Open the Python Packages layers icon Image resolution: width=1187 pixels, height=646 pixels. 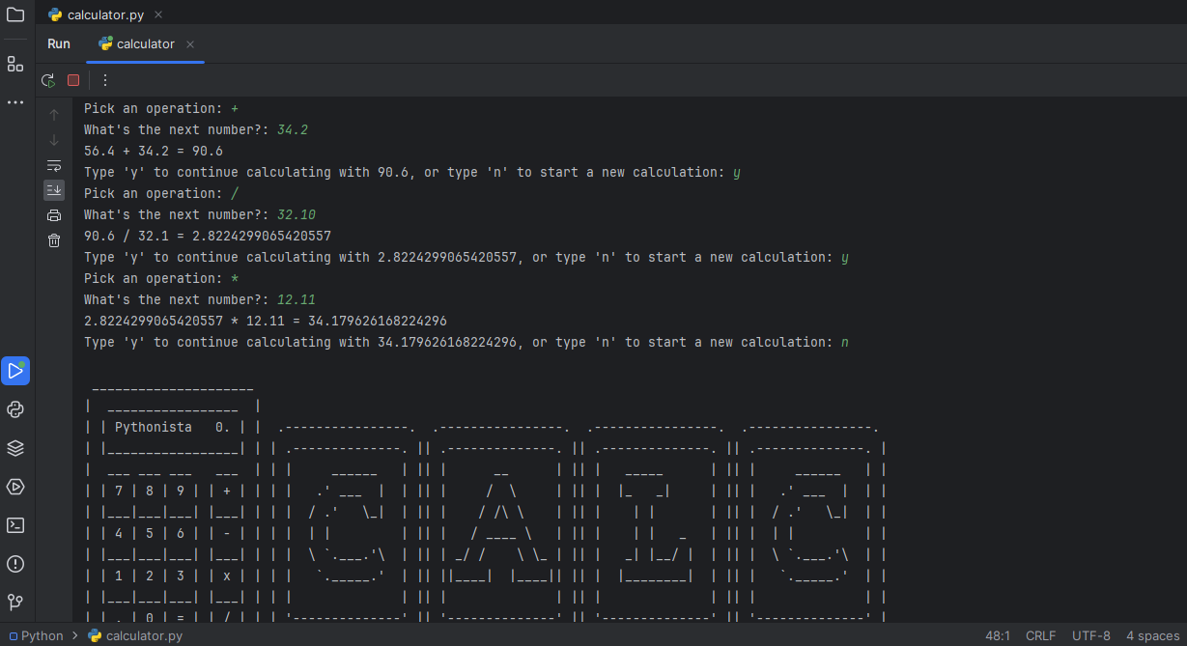(15, 448)
